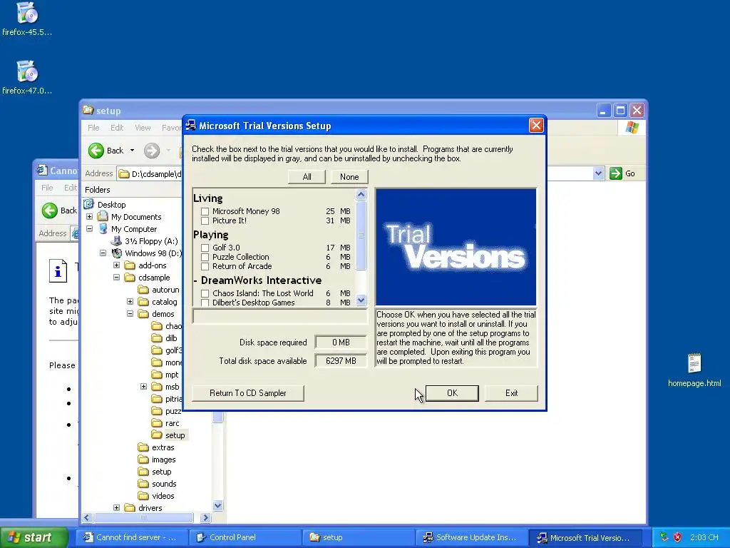Select the demos folder icon

[144, 314]
